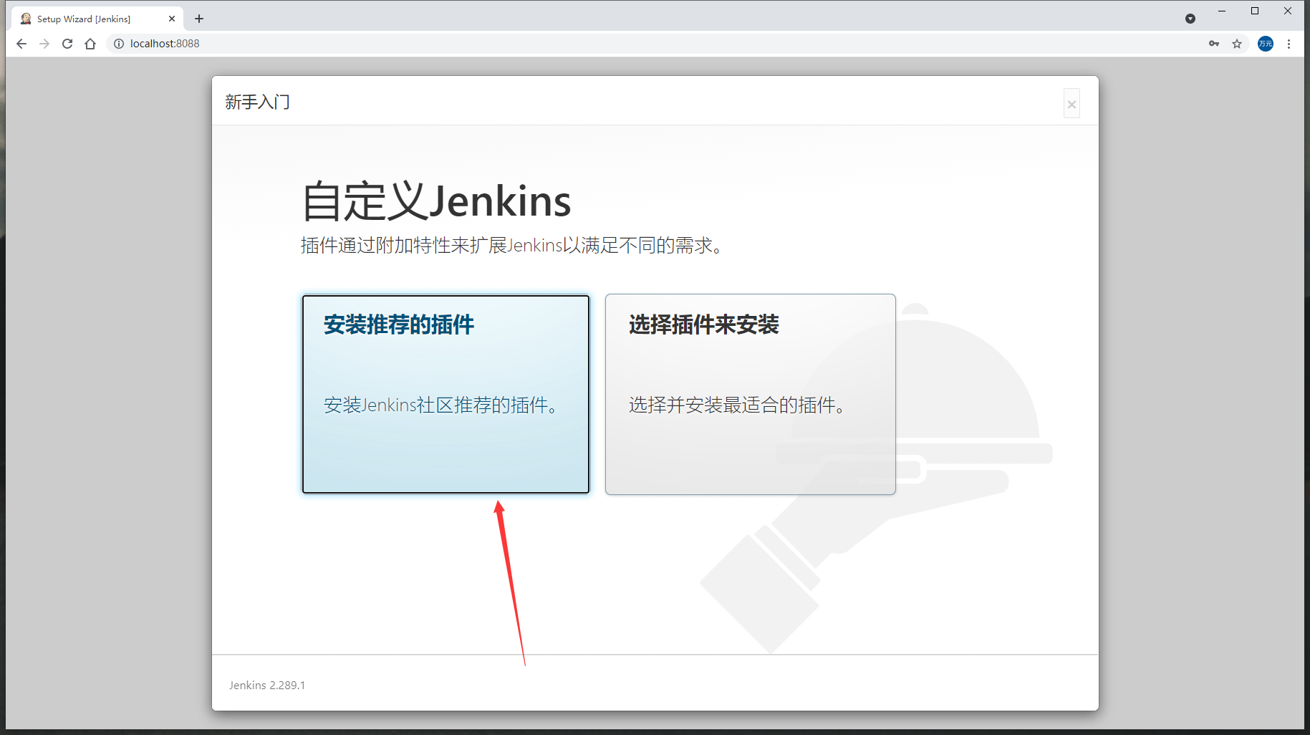
Task: Reload the localhost page
Action: click(x=67, y=44)
